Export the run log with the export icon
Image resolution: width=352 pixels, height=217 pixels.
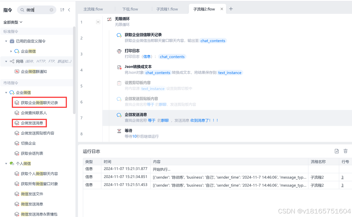pos(337,151)
